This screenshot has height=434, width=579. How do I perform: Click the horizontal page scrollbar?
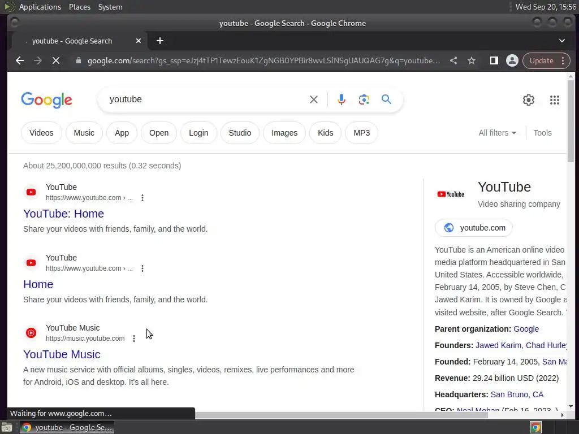(342, 415)
